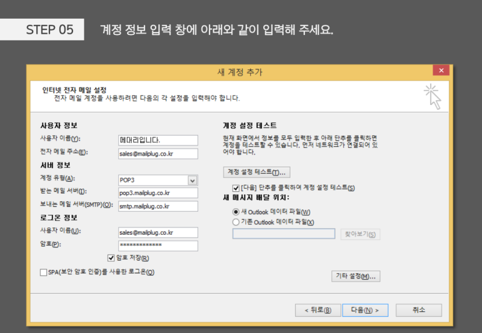Proceed with the 다음(N) button
The height and width of the screenshot is (333, 482).
pyautogui.click(x=365, y=310)
